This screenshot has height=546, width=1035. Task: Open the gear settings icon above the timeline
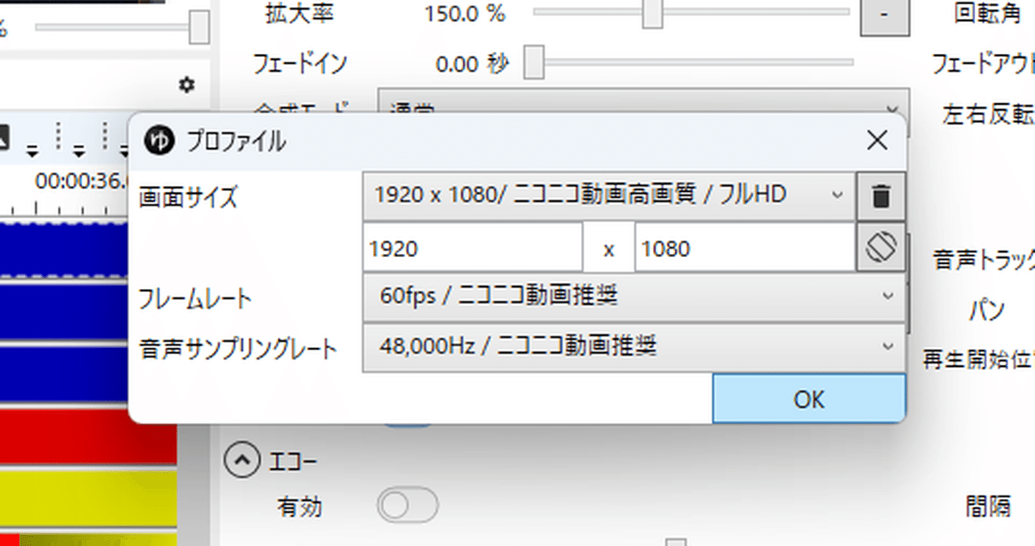186,84
